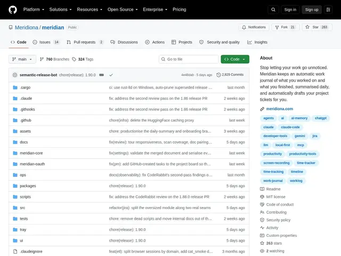Open the Meridiona owner link

(x=27, y=27)
